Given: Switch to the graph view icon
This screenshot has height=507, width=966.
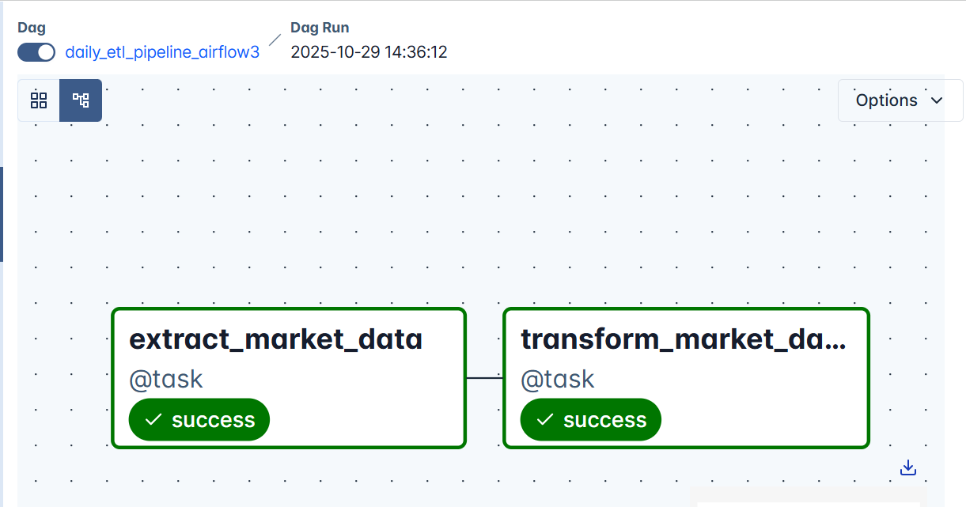Looking at the screenshot, I should [80, 100].
